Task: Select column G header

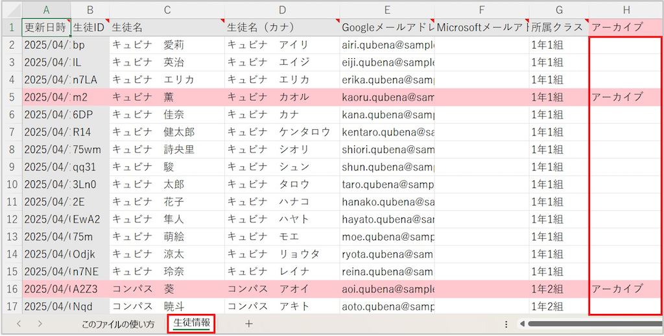Action: pyautogui.click(x=558, y=10)
